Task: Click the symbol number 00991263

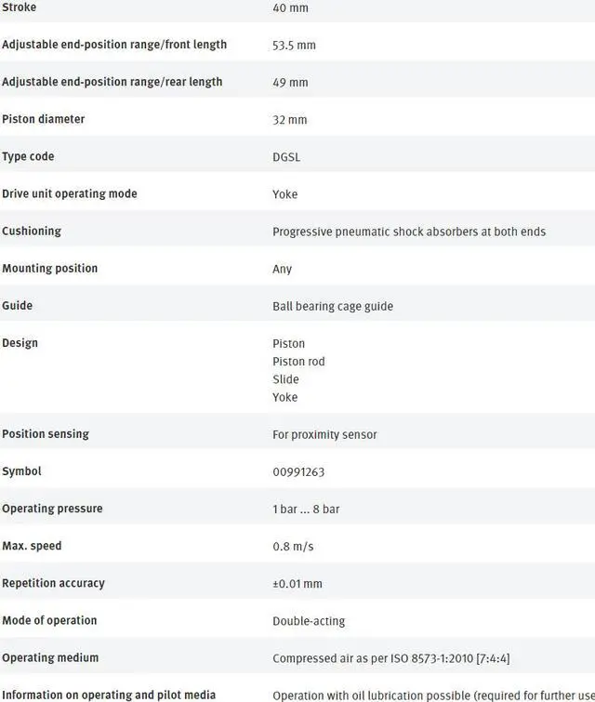Action: coord(298,471)
